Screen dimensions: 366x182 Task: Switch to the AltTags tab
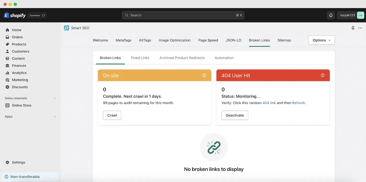click(145, 40)
